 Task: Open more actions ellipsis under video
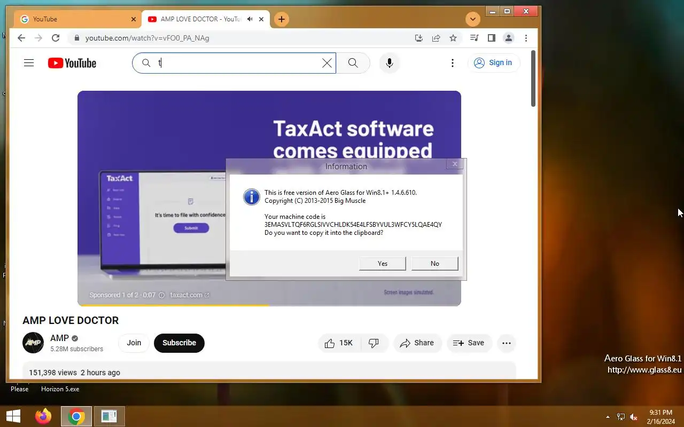507,343
